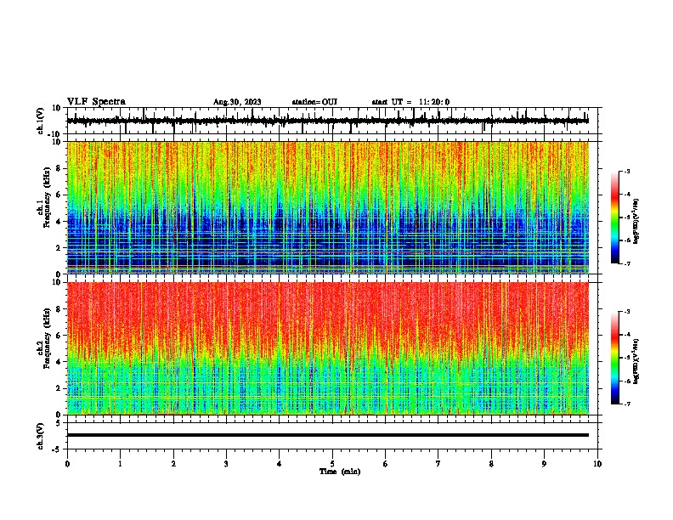Click time axis tick label "3"
The width and height of the screenshot is (673, 520).
pos(226,464)
